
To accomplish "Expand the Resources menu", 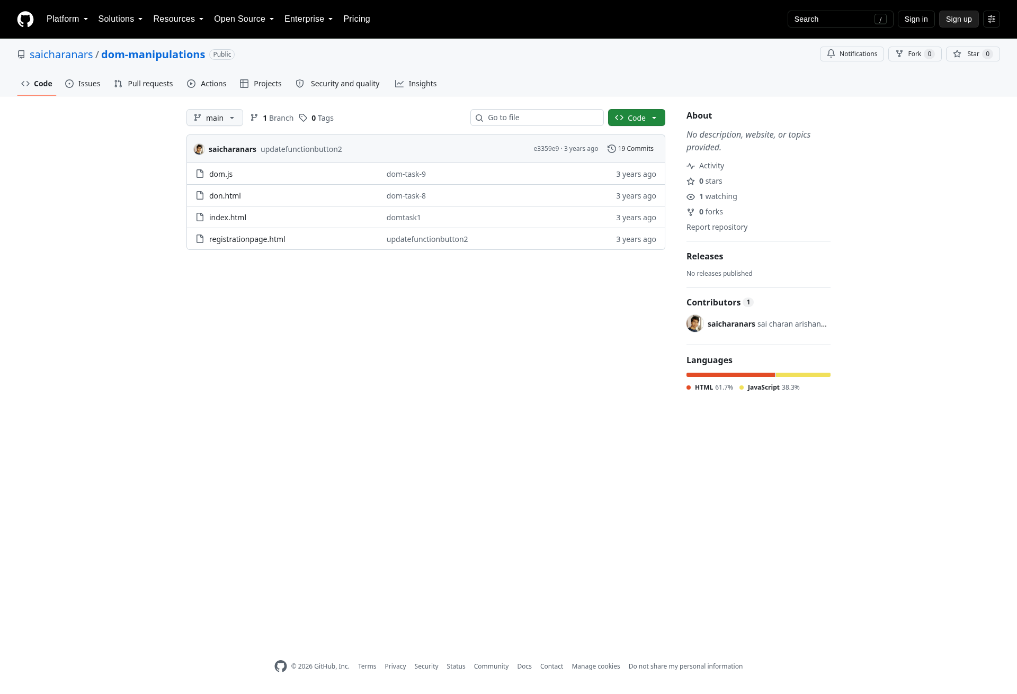I will (178, 19).
